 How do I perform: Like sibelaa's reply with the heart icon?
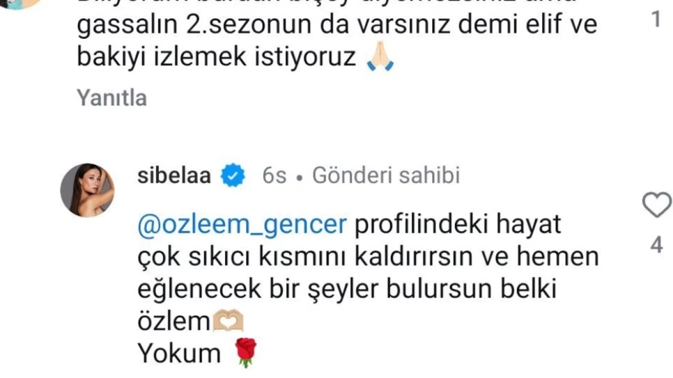pyautogui.click(x=657, y=205)
